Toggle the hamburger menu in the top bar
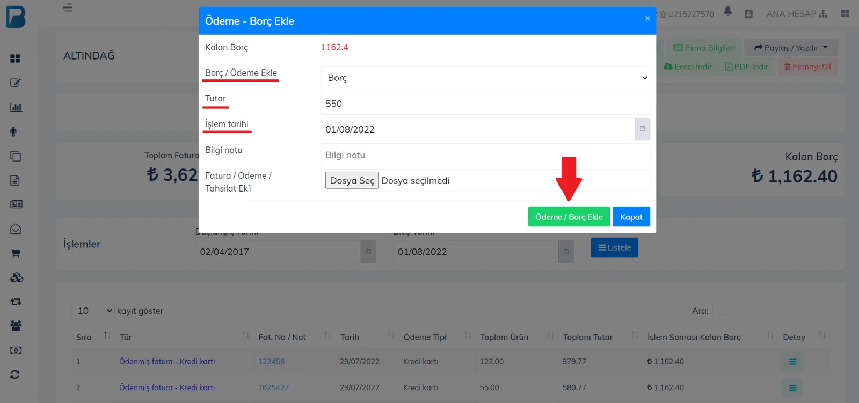 68,8
